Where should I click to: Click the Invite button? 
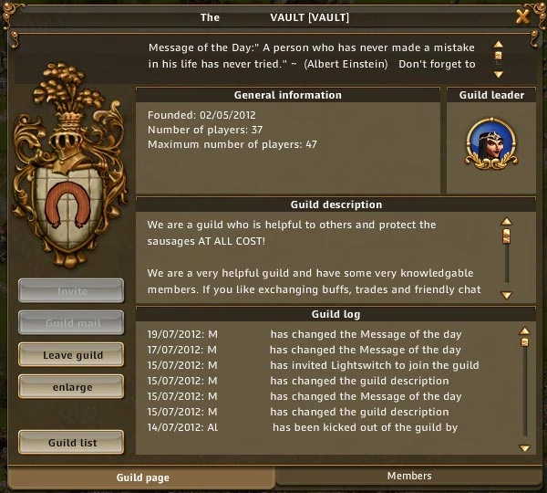coord(71,290)
